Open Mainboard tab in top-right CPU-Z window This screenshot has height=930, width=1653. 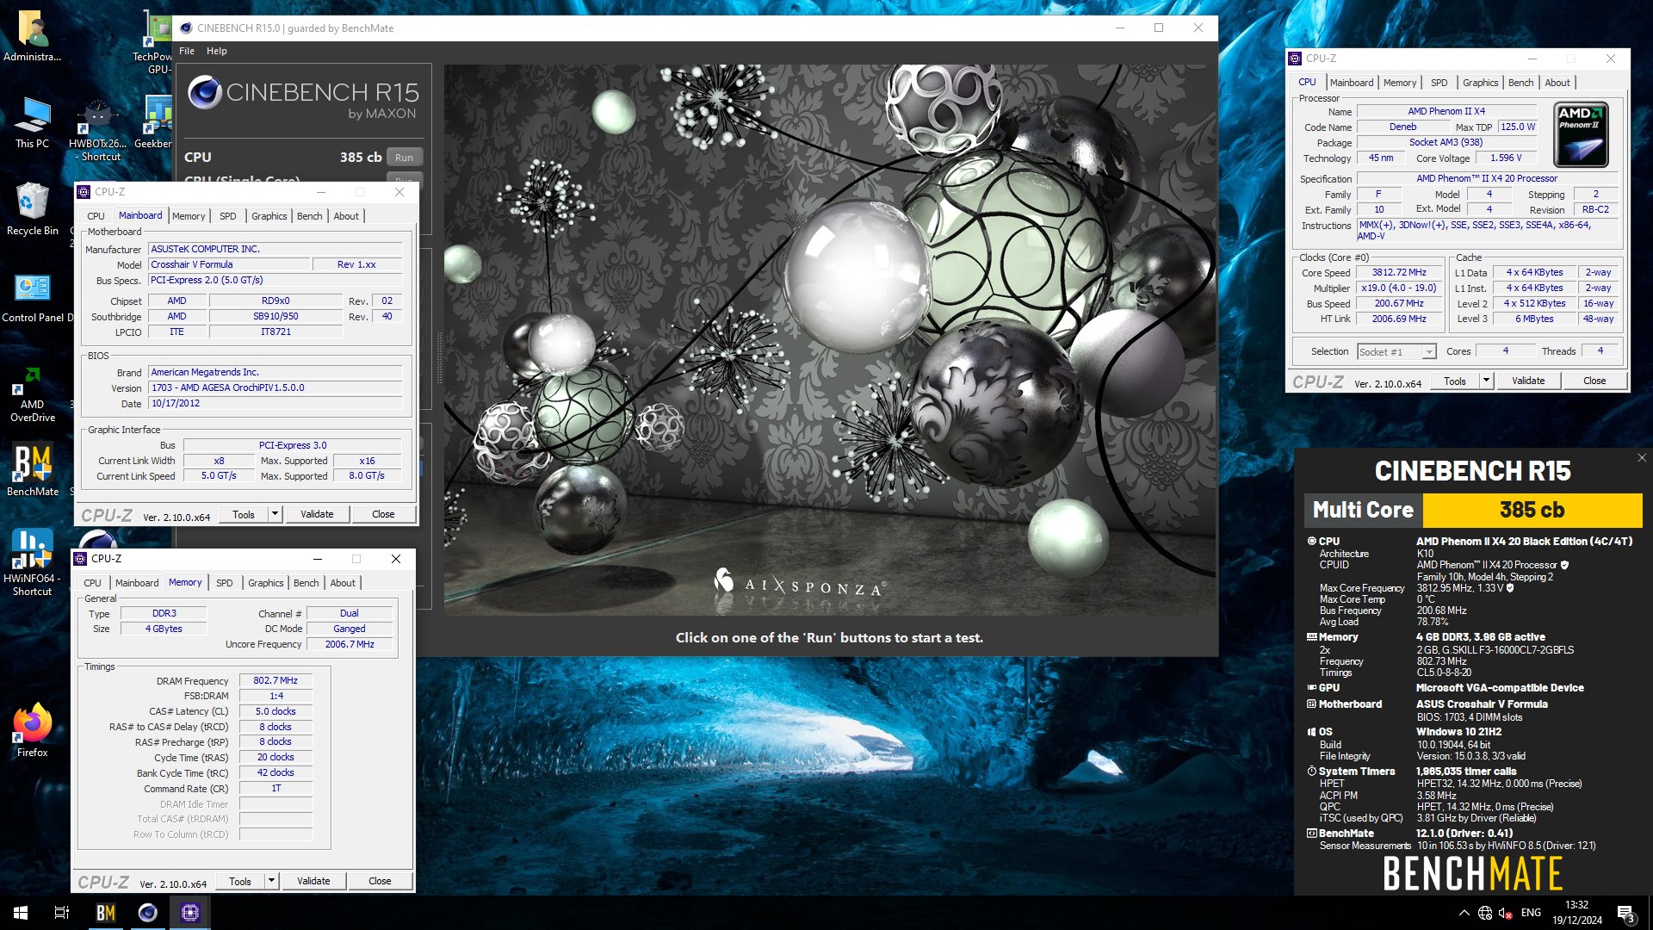point(1352,83)
